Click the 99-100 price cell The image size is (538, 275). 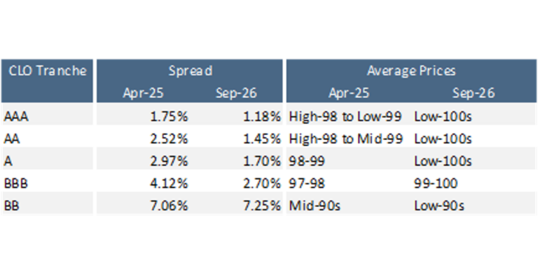(x=436, y=183)
